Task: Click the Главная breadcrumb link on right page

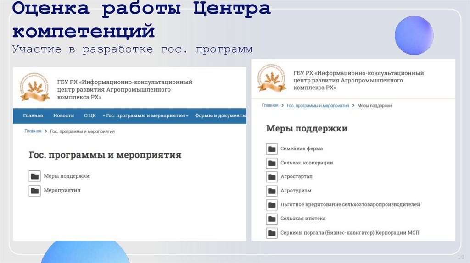Action: pyautogui.click(x=270, y=105)
